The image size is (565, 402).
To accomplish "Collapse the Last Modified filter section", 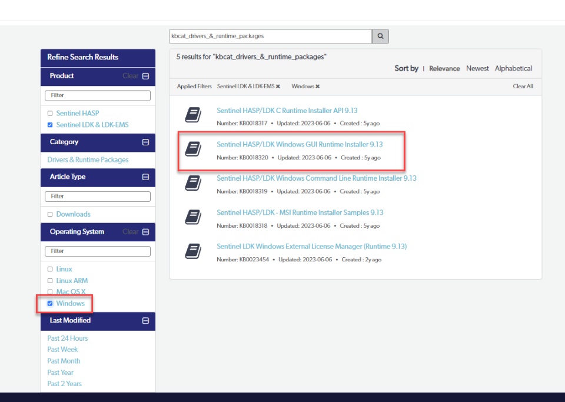I will coord(145,321).
